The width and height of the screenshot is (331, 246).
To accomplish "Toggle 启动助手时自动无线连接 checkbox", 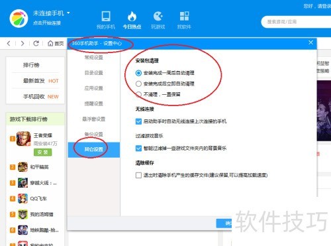I will 138,121.
